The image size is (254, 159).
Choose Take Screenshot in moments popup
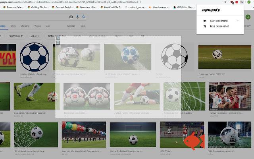pyautogui.click(x=220, y=26)
